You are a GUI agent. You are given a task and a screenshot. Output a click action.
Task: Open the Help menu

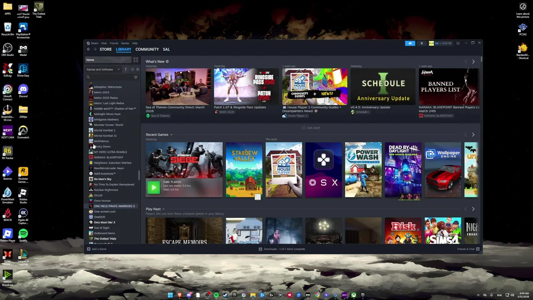[x=134, y=43]
